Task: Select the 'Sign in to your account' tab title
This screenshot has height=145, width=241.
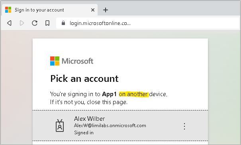Action: pyautogui.click(x=39, y=10)
